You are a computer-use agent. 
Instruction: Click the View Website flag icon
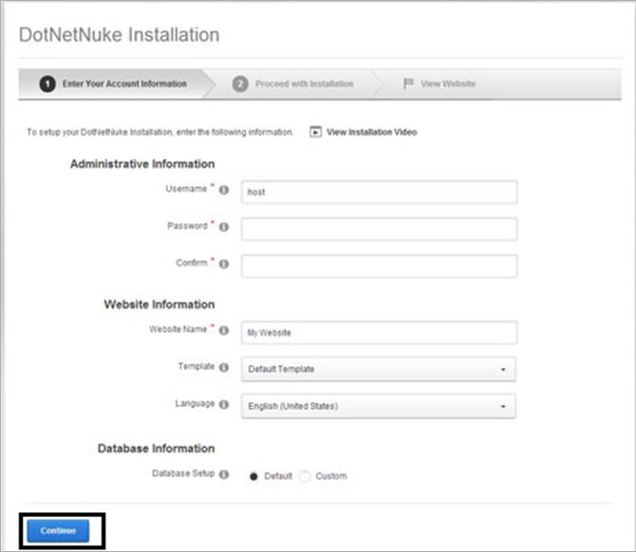[x=408, y=83]
